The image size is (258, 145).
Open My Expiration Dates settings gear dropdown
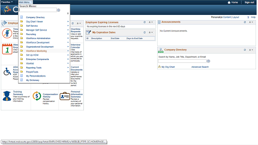pyautogui.click(x=151, y=32)
